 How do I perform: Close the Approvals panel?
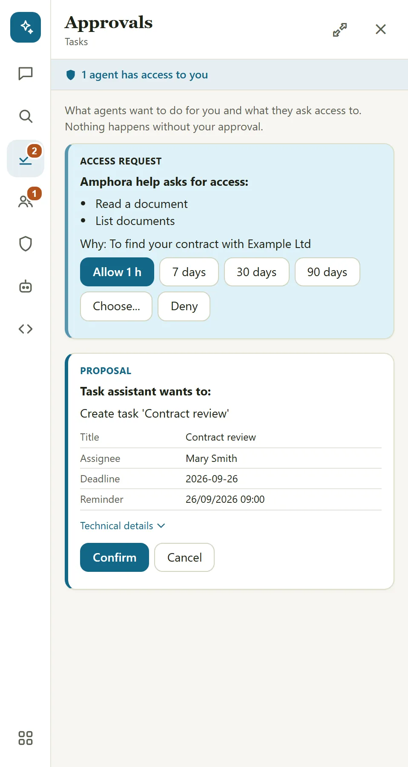381,29
